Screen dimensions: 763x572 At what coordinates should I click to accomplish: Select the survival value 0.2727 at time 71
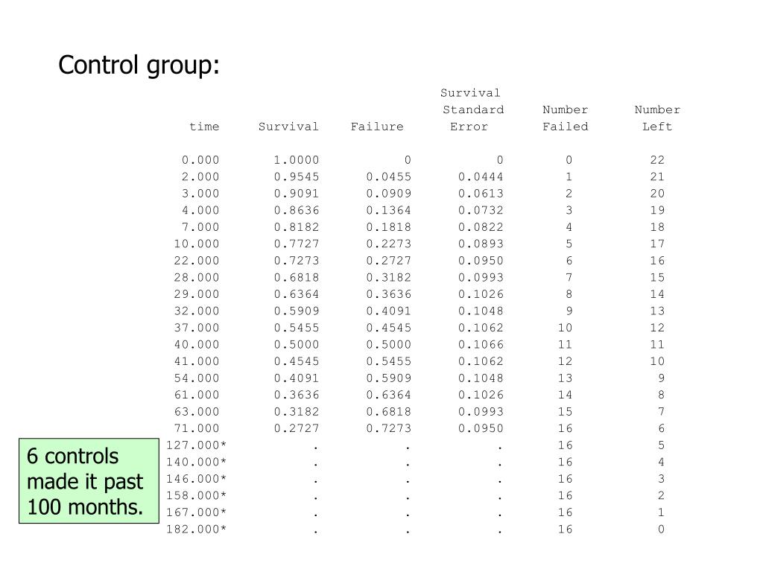[x=297, y=428]
